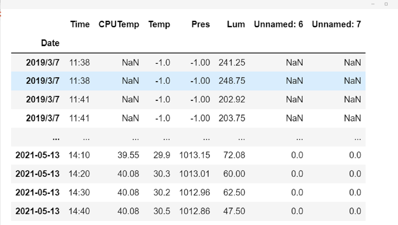The width and height of the screenshot is (398, 225).
Task: Click the Unnamed: 7 column header
Action: tap(336, 24)
